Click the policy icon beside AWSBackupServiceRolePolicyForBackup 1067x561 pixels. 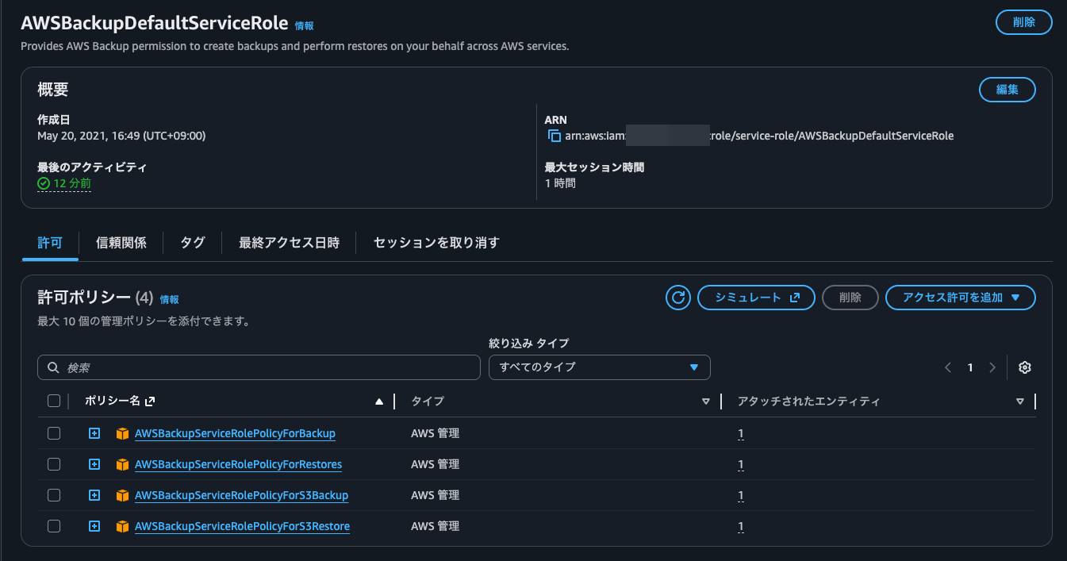(122, 432)
